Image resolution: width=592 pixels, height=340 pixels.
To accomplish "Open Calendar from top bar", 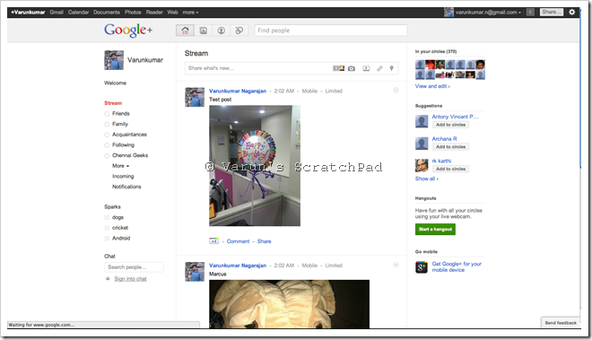I will 79,12.
